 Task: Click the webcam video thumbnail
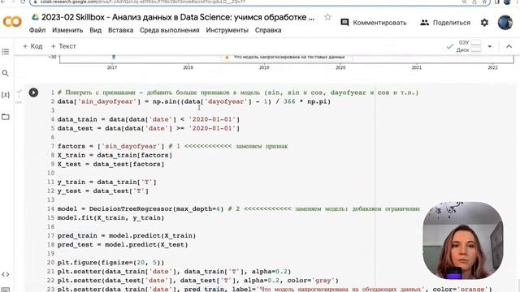pyautogui.click(x=463, y=240)
